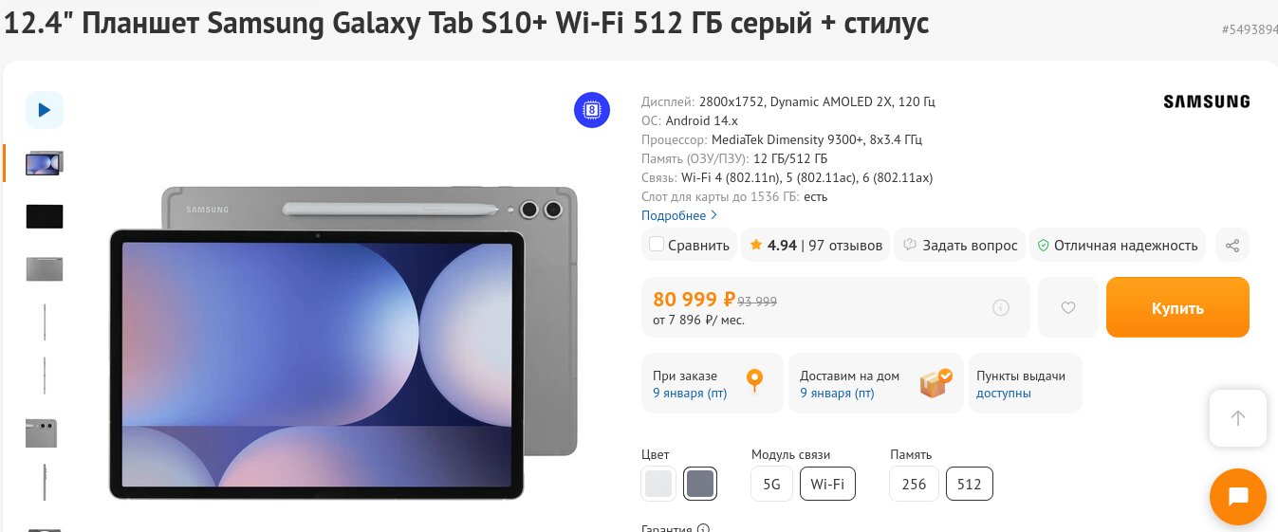Open Задать вопрос ask question

pyautogui.click(x=960, y=246)
